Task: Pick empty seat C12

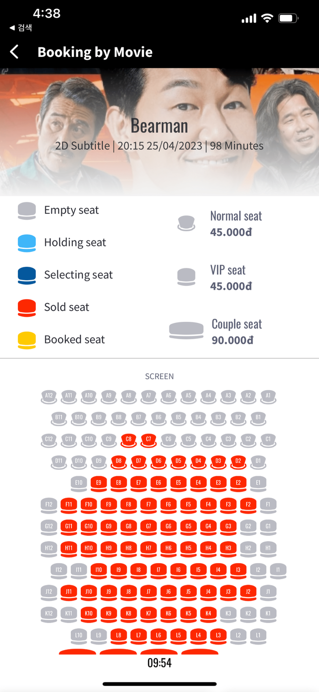Action: [49, 440]
